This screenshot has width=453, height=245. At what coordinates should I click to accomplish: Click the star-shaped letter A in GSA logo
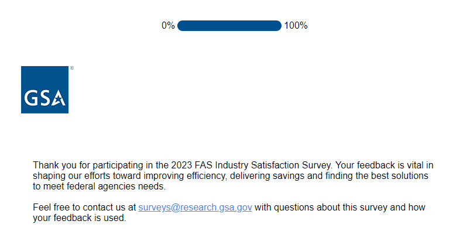pyautogui.click(x=59, y=99)
